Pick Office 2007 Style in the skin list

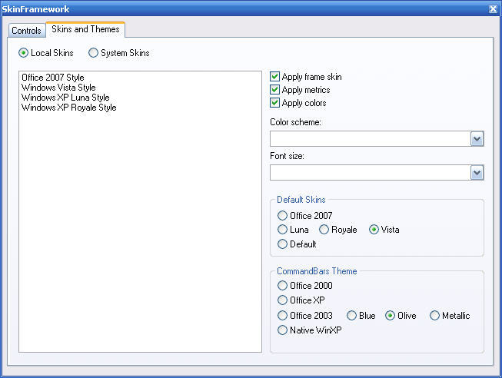point(53,78)
